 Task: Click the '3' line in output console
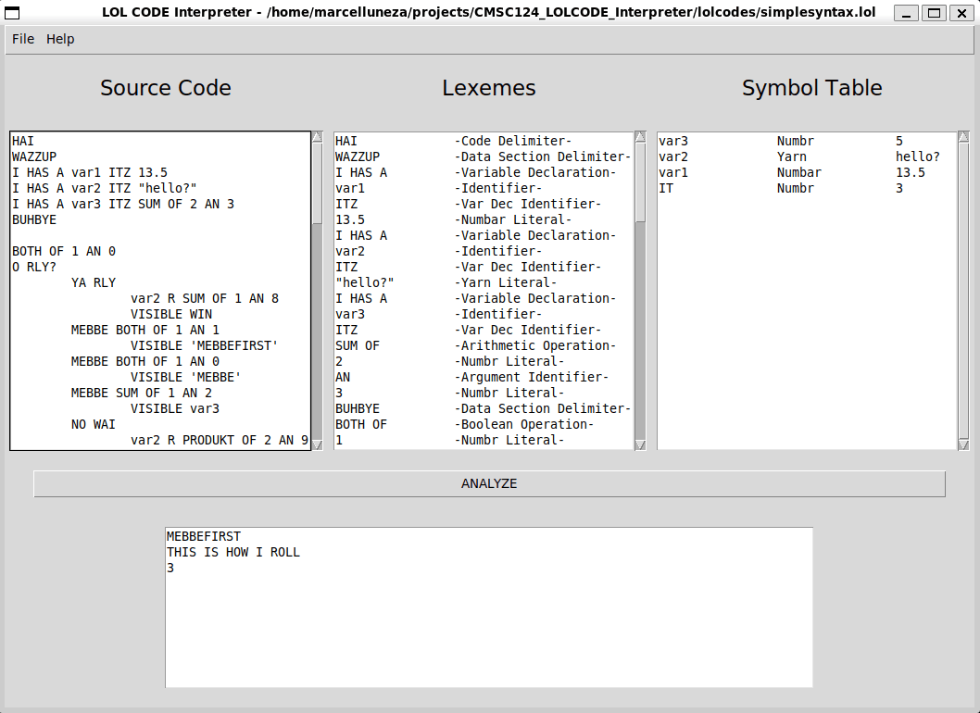coord(170,568)
